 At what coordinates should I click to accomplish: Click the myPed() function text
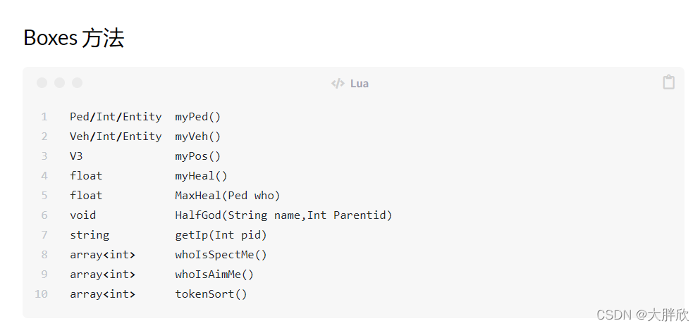tap(198, 118)
